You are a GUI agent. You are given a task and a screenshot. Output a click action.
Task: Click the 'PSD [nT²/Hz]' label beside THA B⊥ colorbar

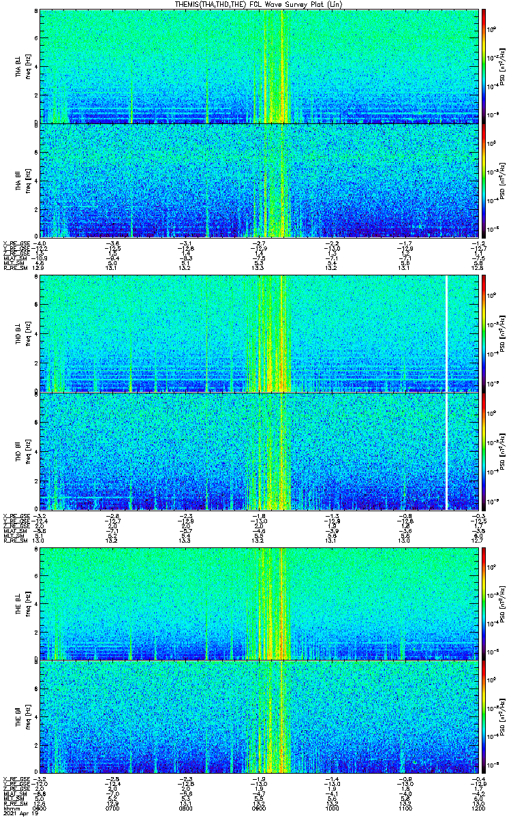[x=503, y=66]
